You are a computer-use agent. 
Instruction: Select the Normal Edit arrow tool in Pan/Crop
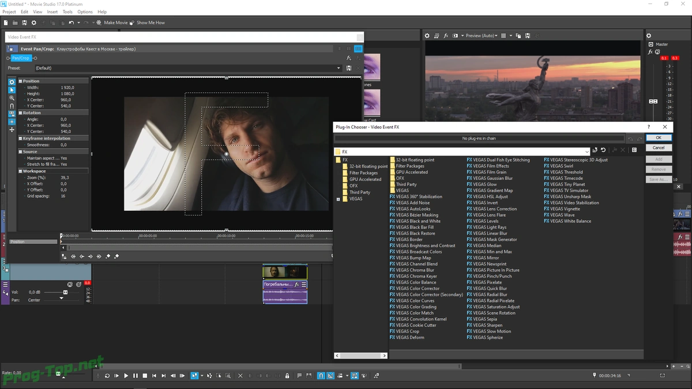[x=12, y=90]
